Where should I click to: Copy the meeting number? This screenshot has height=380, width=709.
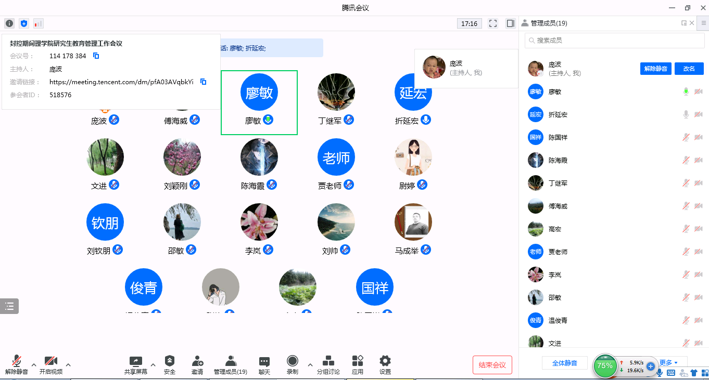[x=96, y=56]
